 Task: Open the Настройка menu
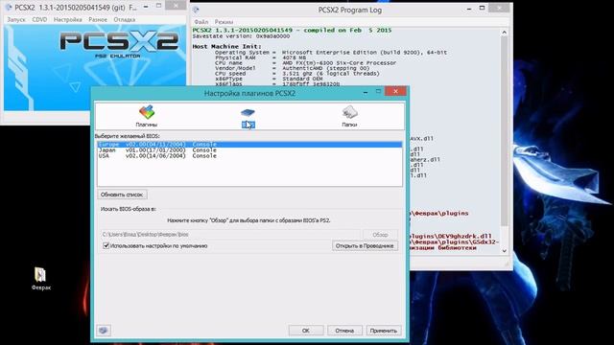pos(68,19)
